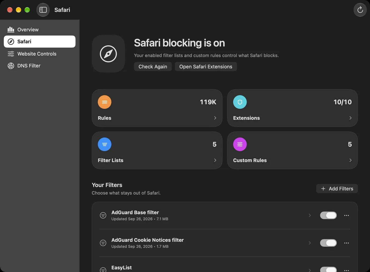Click the Add Filters button

tap(337, 188)
